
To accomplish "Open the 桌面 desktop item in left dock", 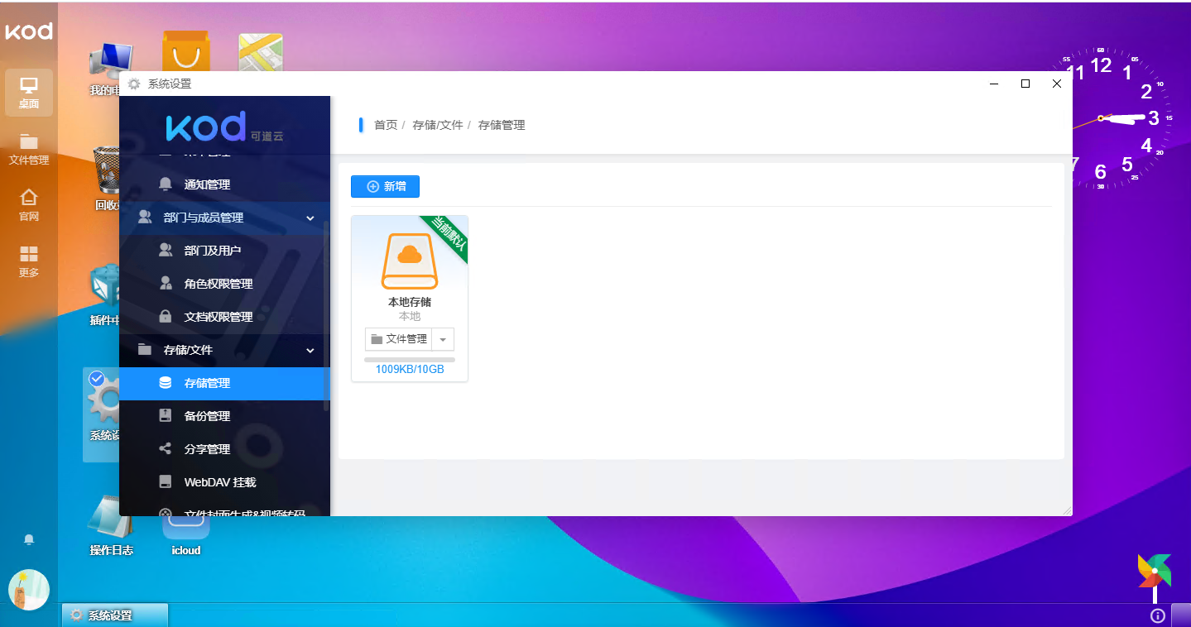I will pos(29,93).
